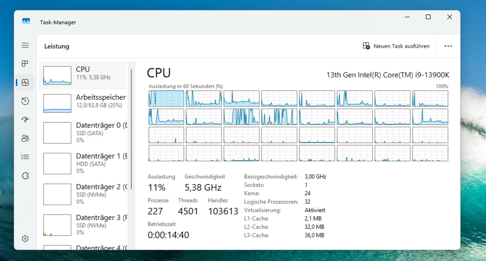Screen dimensions: 486x261
Task: Open the Details list sidebar icon
Action: click(x=25, y=157)
